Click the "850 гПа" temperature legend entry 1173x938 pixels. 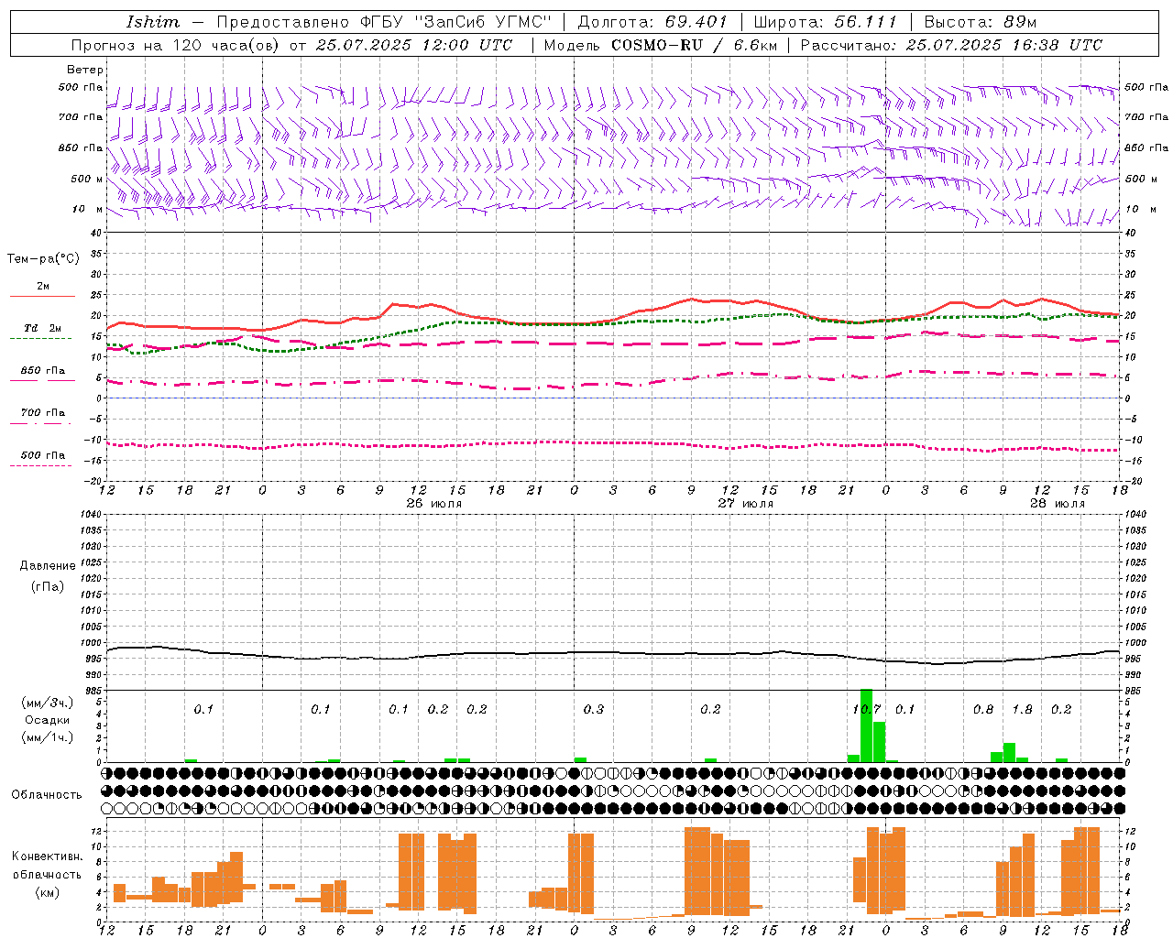coord(42,371)
